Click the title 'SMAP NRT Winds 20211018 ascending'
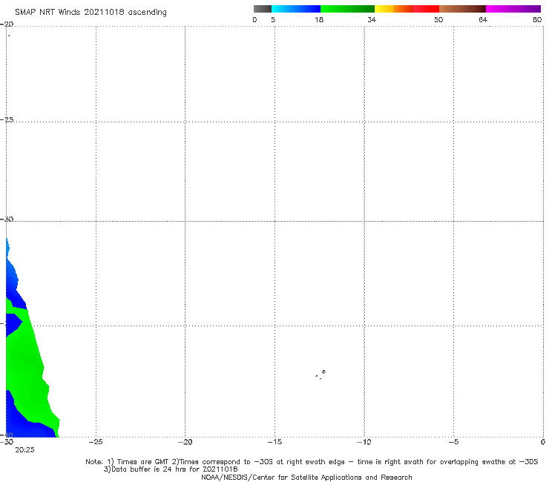Screen dimensions: 549x482 pos(91,13)
